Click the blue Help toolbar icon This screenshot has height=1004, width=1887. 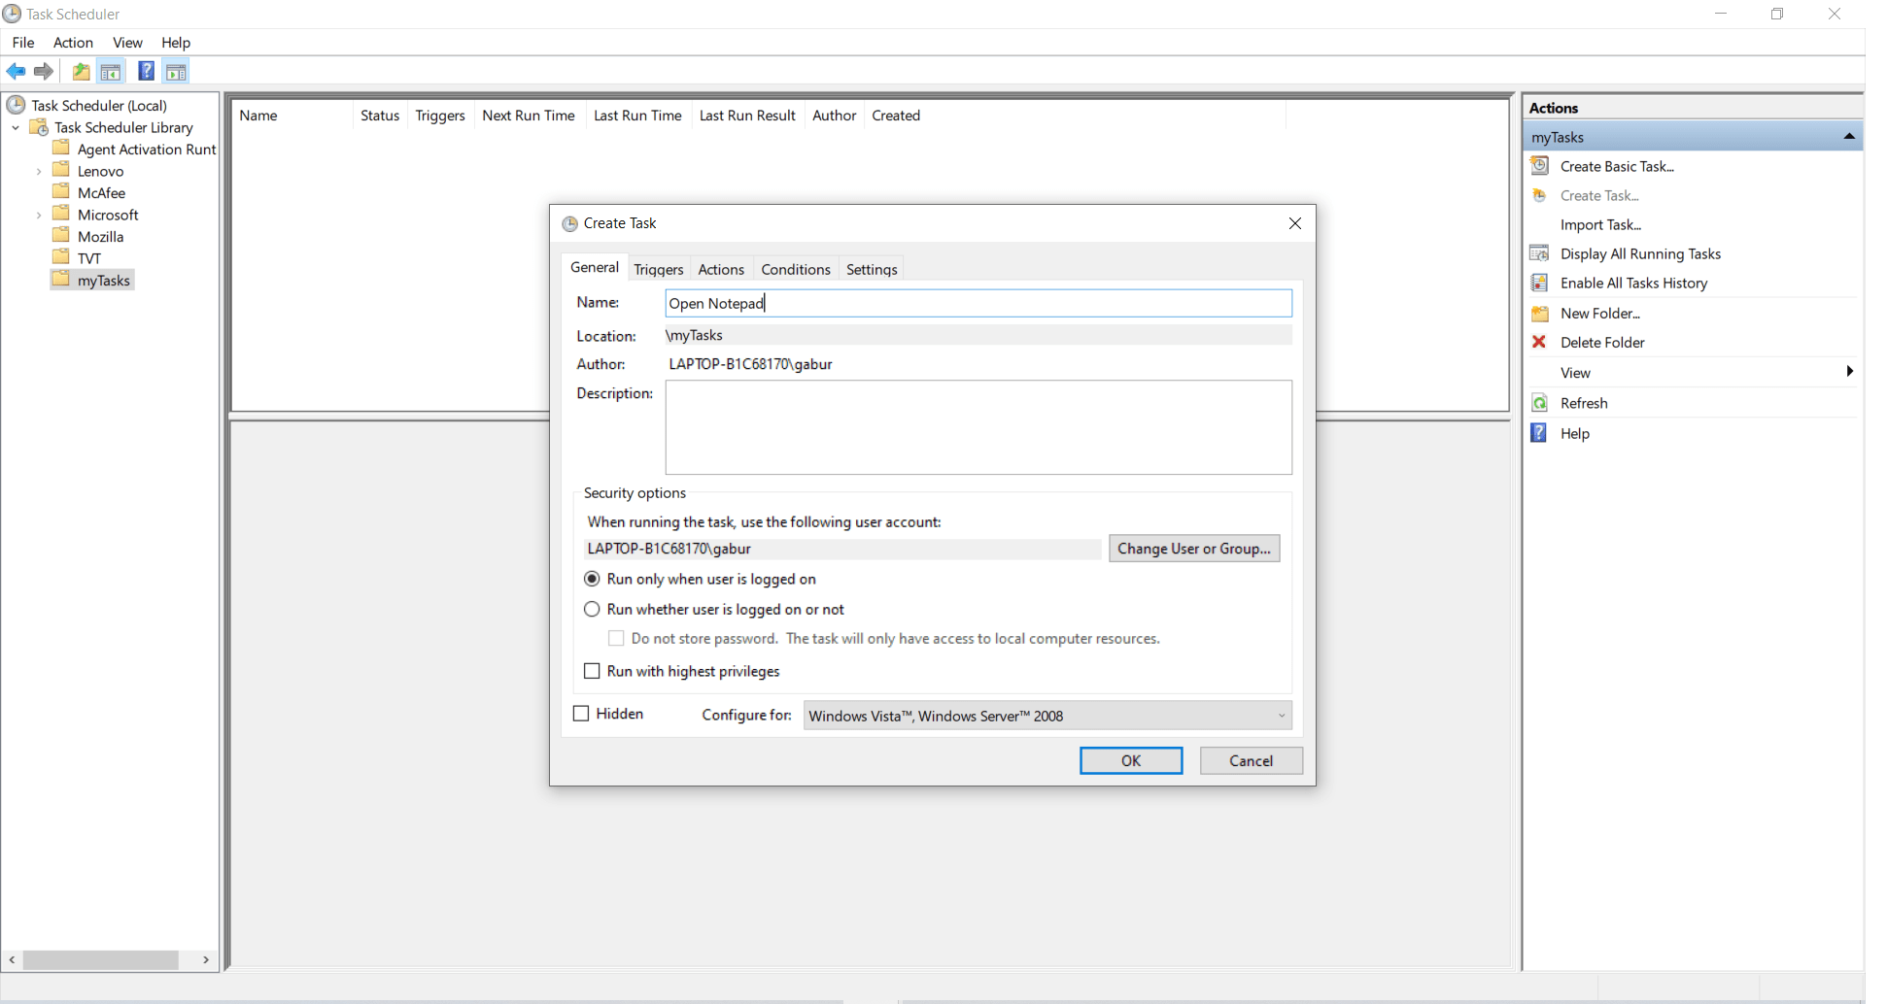coord(146,71)
